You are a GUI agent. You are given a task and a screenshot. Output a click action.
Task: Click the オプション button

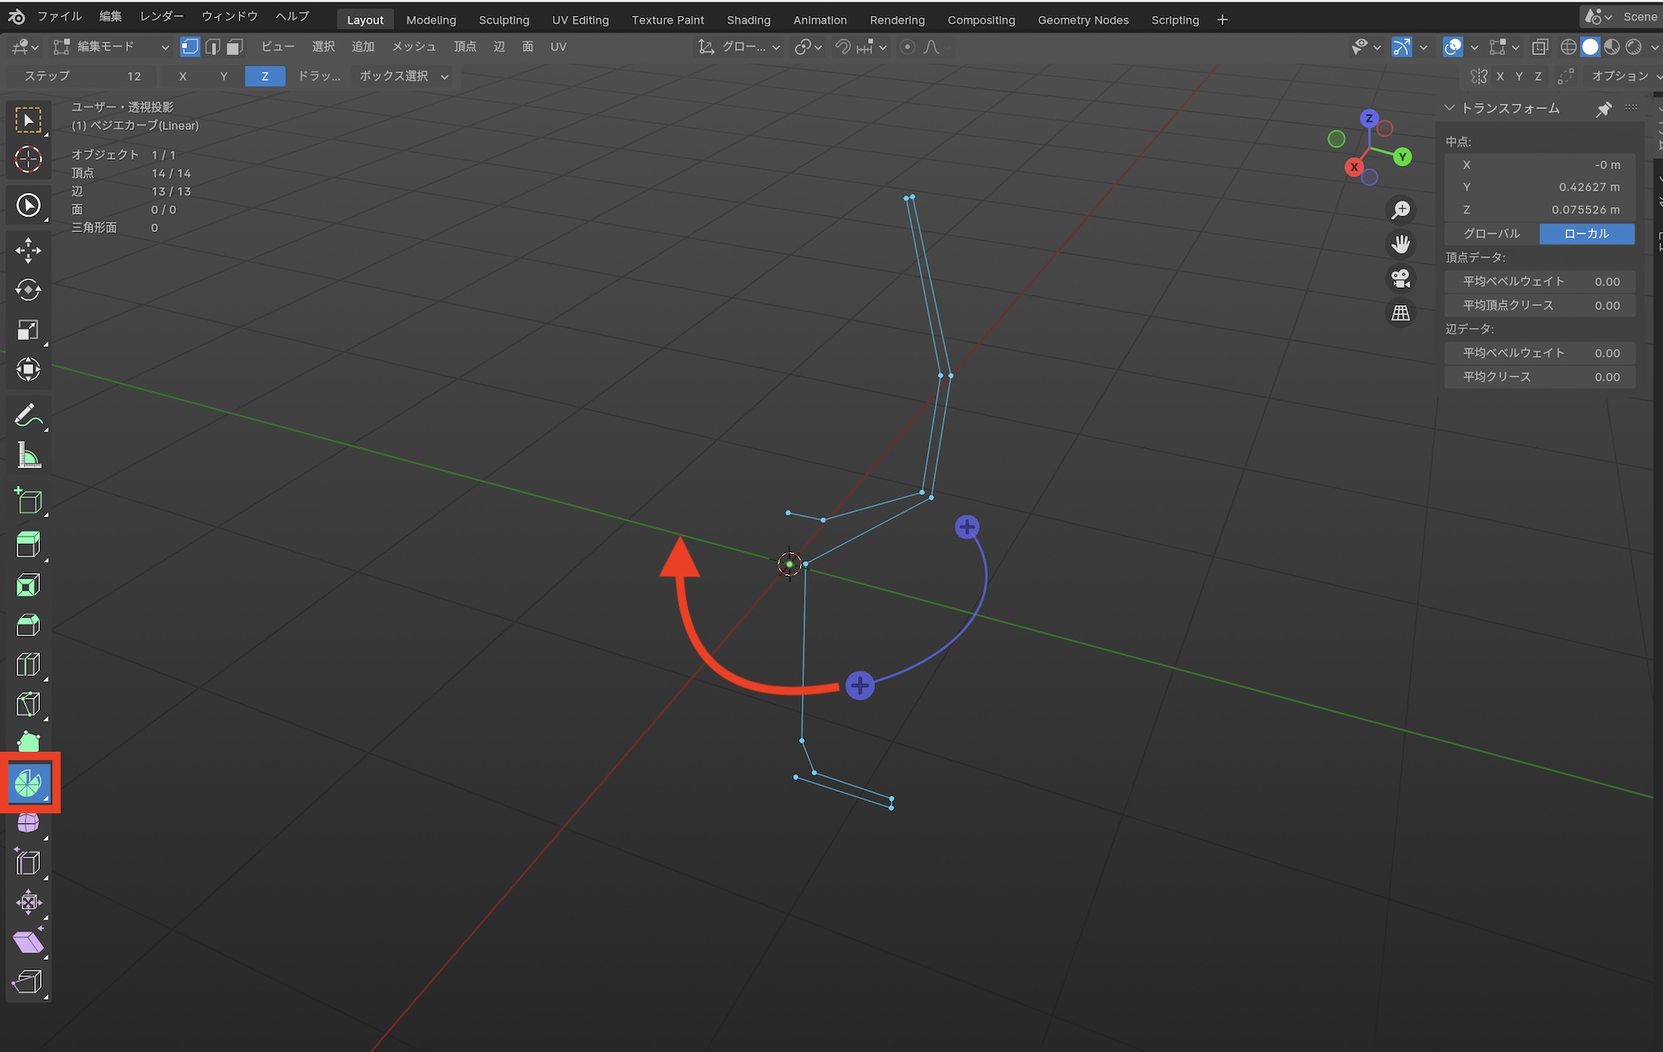coord(1619,77)
